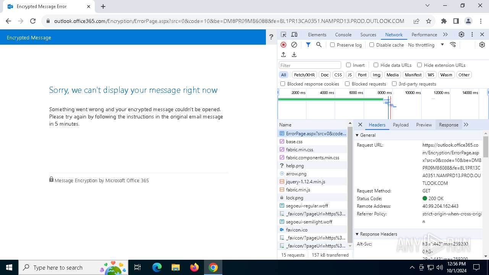The width and height of the screenshot is (489, 275).
Task: Click the help question mark icon
Action: click(271, 37)
